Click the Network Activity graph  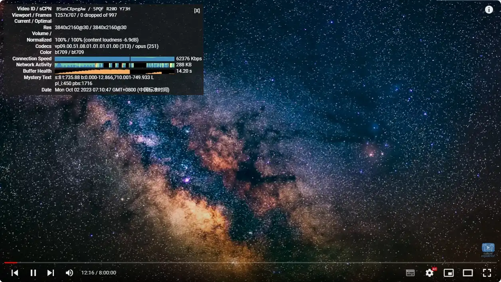tap(115, 65)
